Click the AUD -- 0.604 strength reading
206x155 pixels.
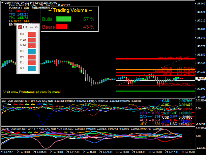150,120
